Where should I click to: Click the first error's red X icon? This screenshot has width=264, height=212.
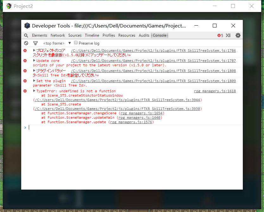click(25, 51)
